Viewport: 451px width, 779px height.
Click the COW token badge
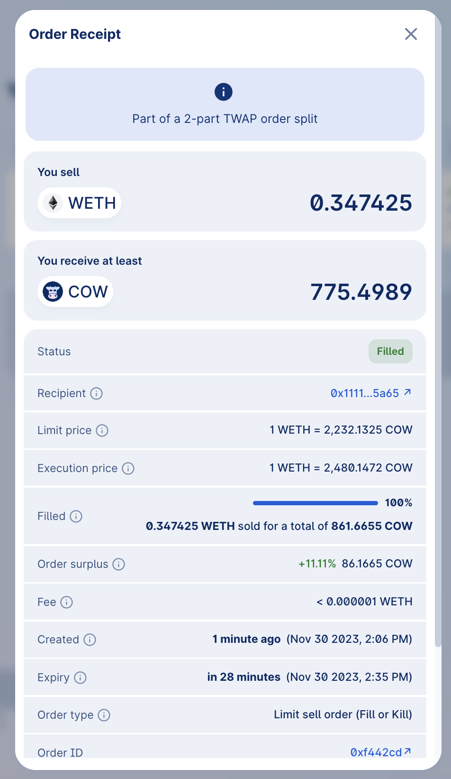point(75,292)
